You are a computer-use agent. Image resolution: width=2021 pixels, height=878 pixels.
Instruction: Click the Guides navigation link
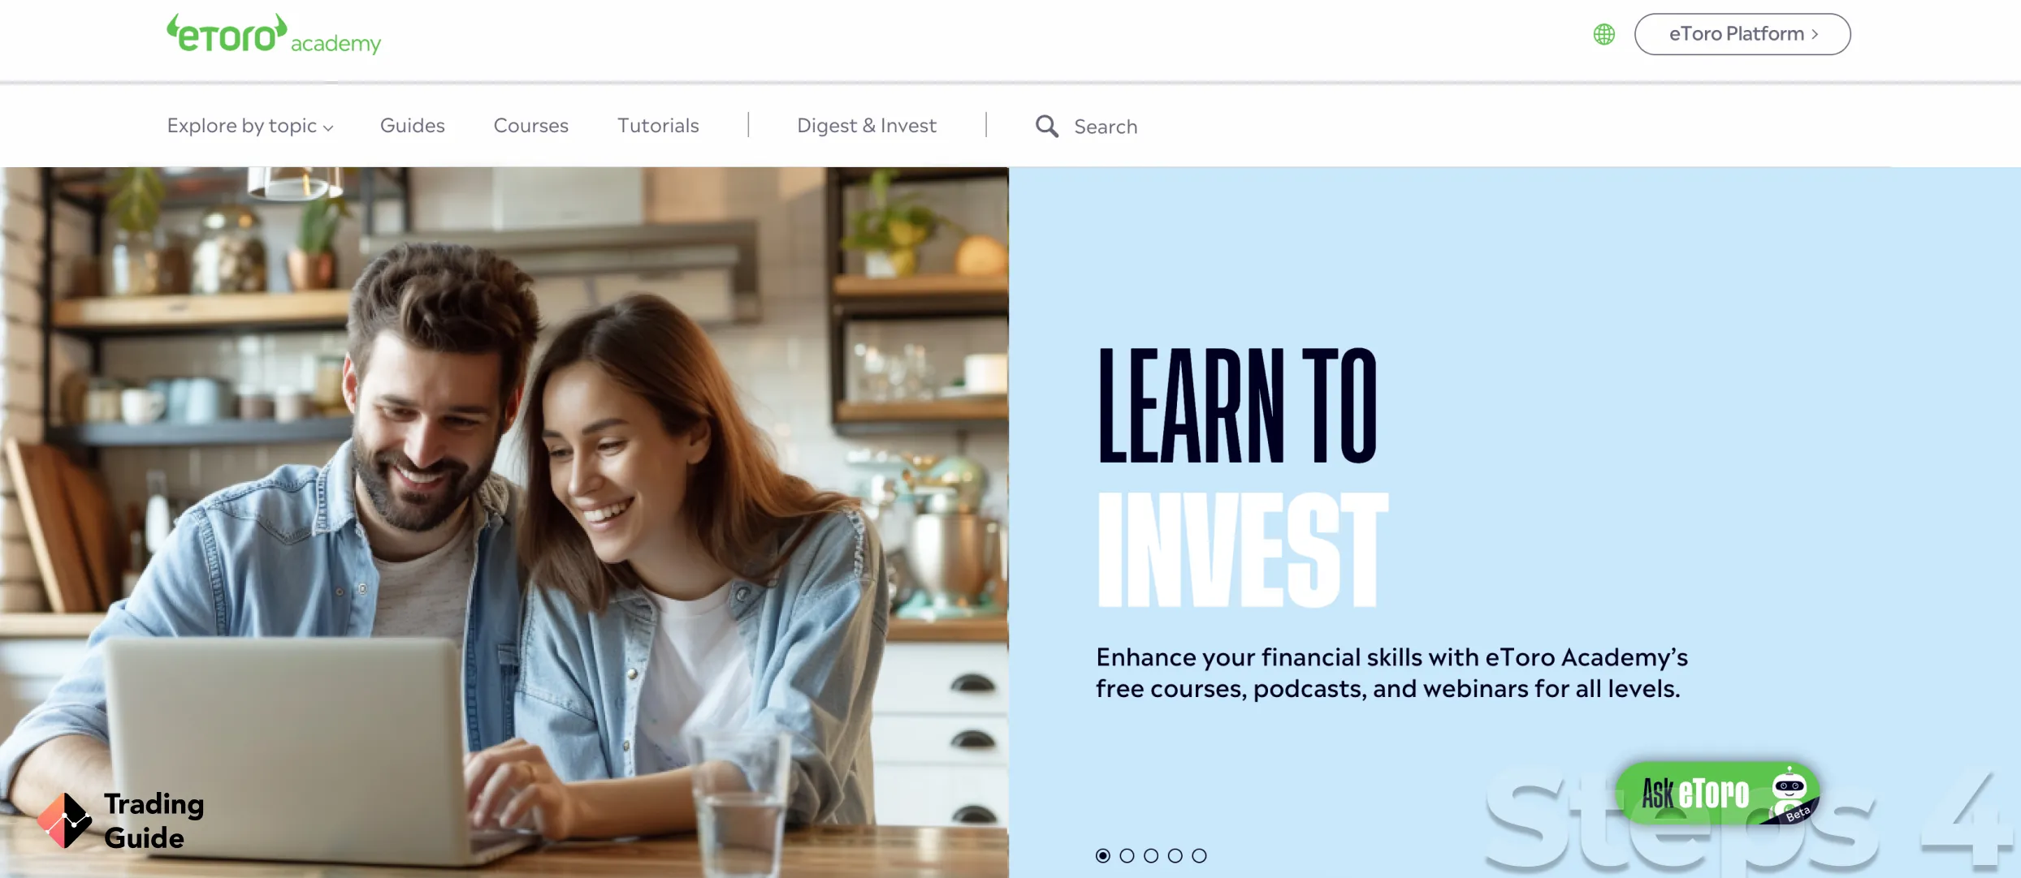[x=413, y=123]
